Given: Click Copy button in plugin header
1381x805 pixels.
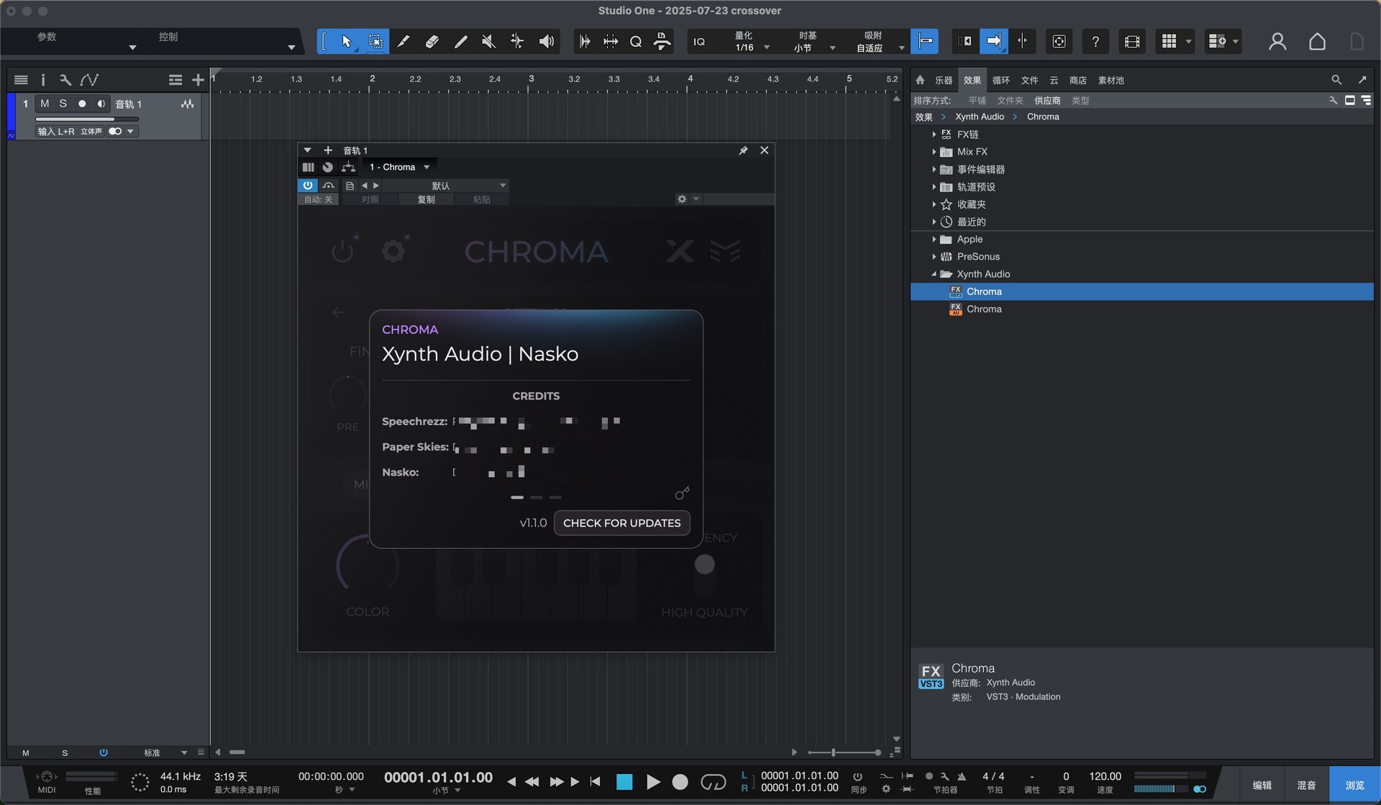Looking at the screenshot, I should coord(426,199).
